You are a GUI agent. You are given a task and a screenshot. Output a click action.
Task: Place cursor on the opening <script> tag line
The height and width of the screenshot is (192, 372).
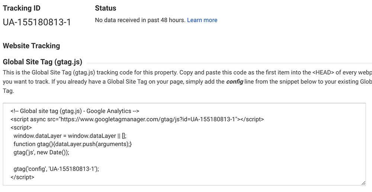(21, 128)
